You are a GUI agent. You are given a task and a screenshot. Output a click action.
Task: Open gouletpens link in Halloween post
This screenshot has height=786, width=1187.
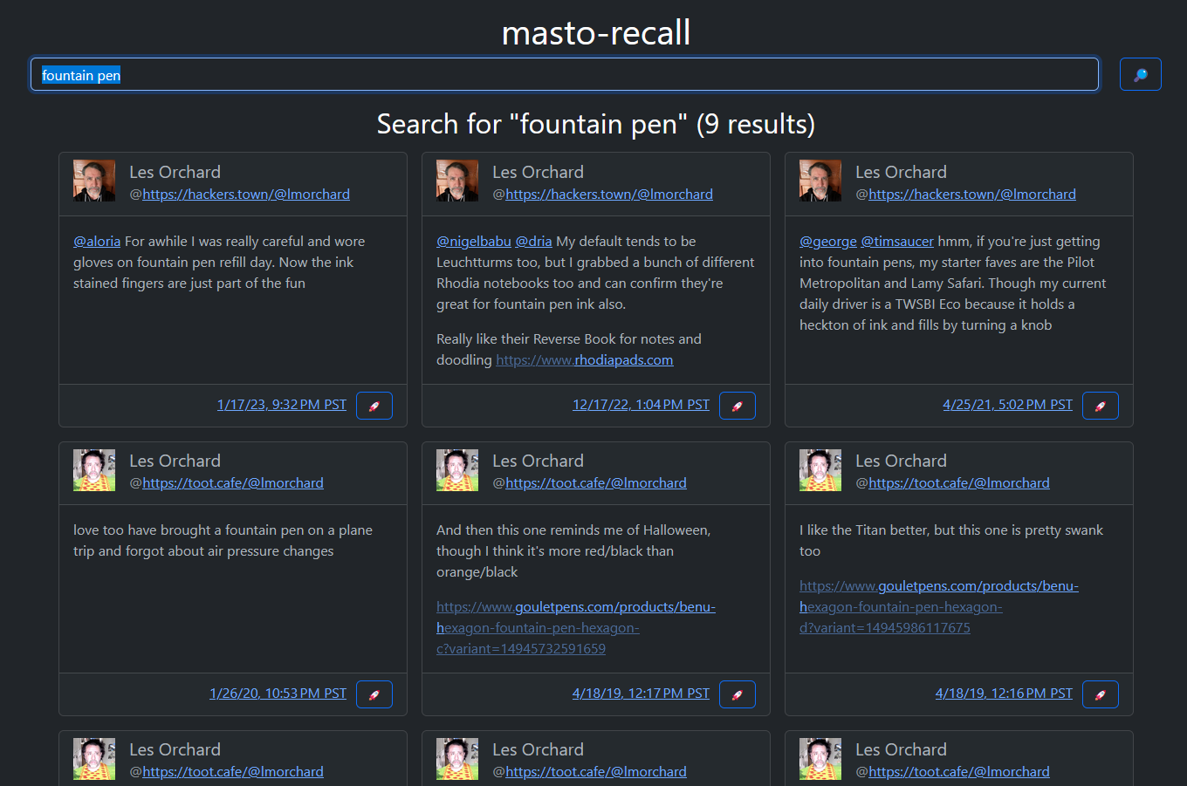pos(575,628)
